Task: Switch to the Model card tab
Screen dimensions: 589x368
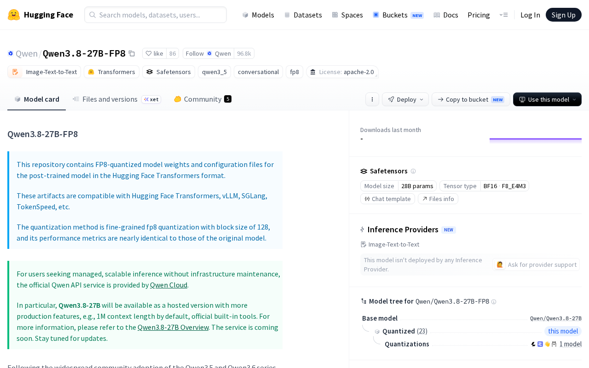Action: 37,99
